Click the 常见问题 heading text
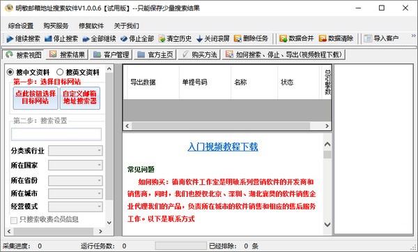 click(141, 170)
